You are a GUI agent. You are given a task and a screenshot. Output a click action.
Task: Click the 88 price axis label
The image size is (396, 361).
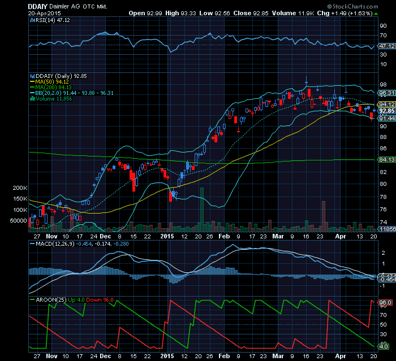383,137
